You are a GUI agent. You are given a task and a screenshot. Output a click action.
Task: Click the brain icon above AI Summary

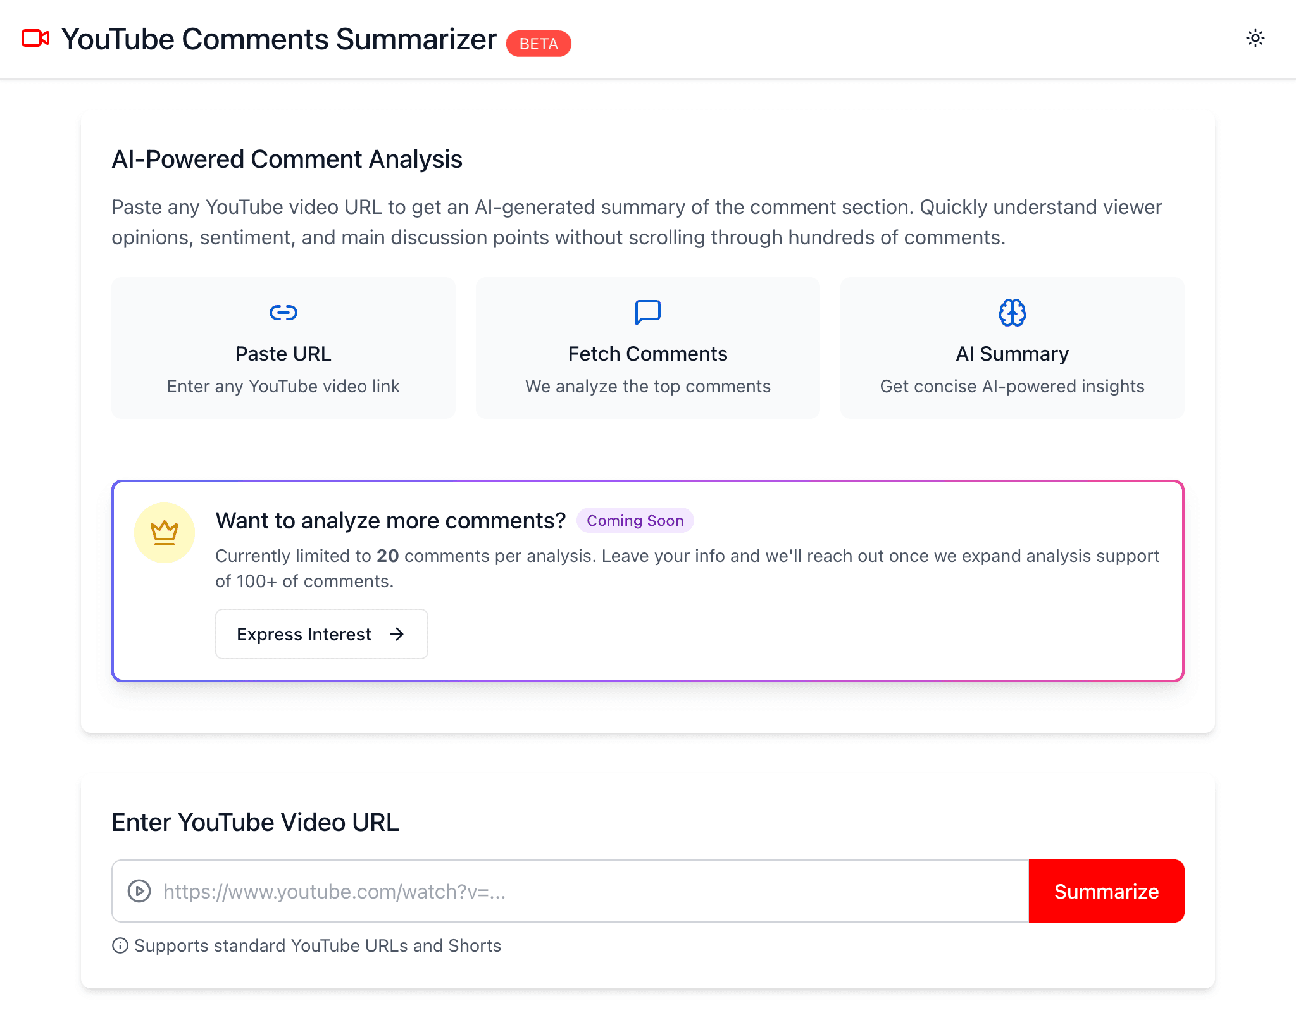pyautogui.click(x=1012, y=312)
